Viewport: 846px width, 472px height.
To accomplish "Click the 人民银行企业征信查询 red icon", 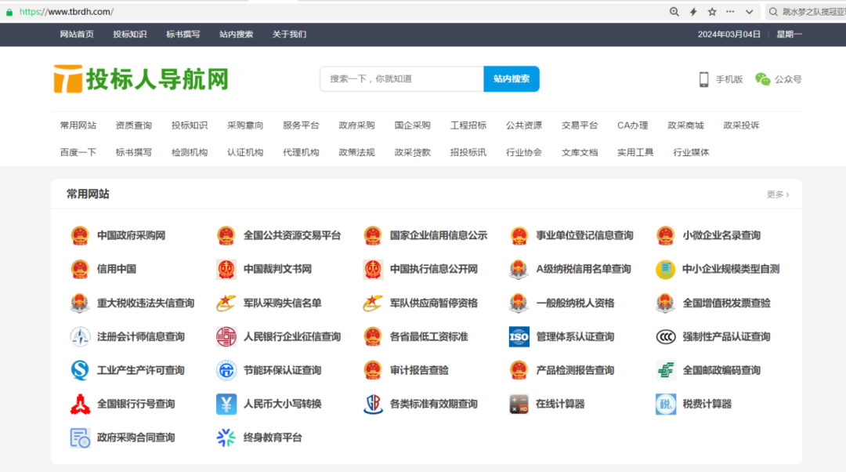I will [226, 336].
